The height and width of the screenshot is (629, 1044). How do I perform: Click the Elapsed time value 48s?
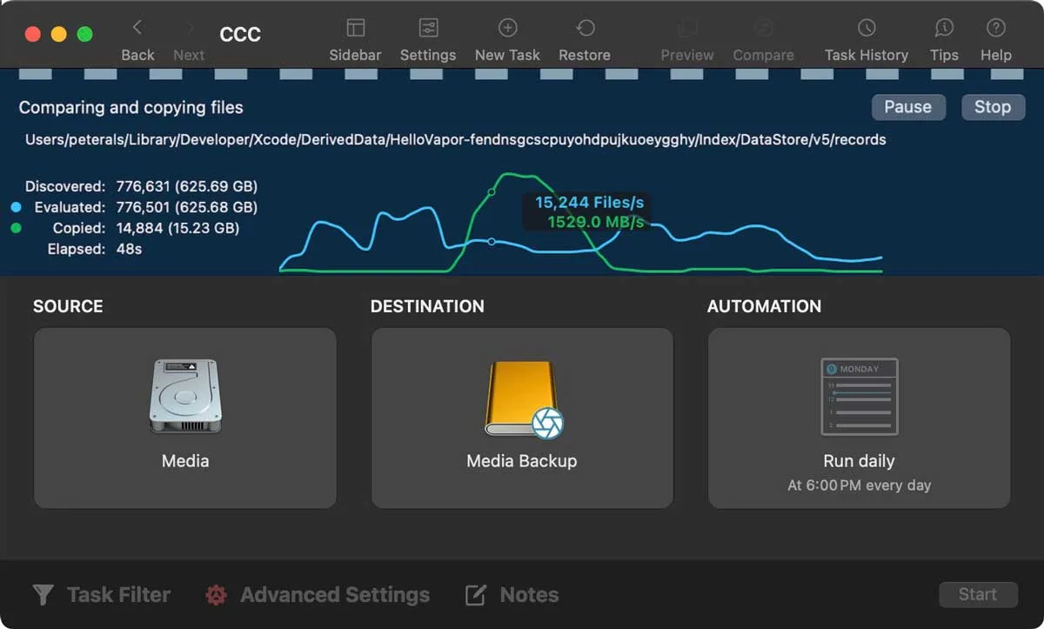coord(129,249)
